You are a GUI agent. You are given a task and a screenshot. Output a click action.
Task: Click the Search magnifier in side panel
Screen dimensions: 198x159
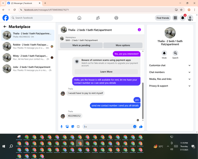point(175,53)
